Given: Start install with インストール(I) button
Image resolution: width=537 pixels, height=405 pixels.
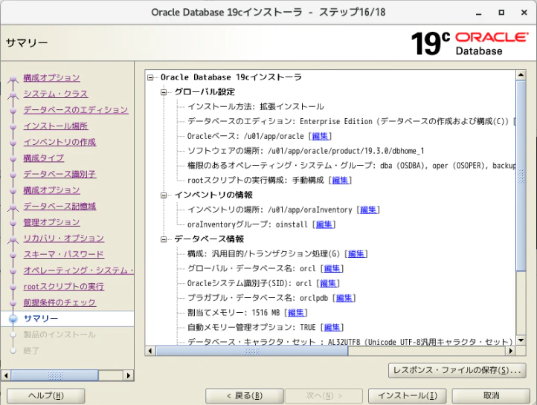Looking at the screenshot, I should (x=407, y=396).
